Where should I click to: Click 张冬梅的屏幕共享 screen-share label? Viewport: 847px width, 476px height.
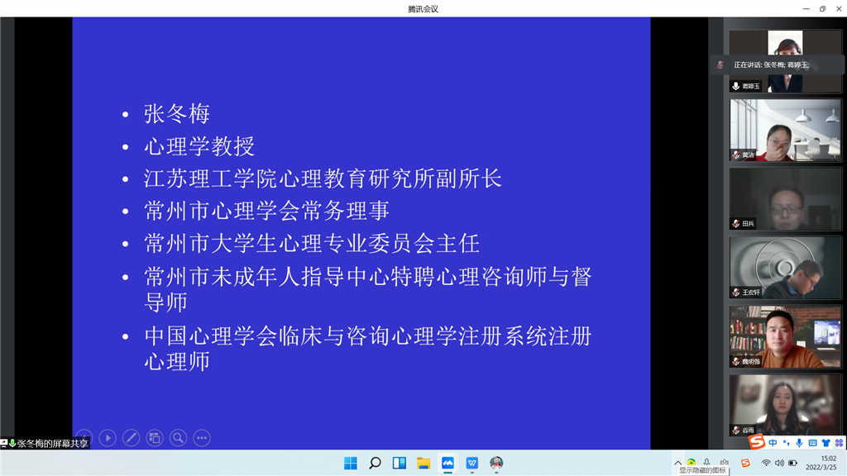(52, 444)
